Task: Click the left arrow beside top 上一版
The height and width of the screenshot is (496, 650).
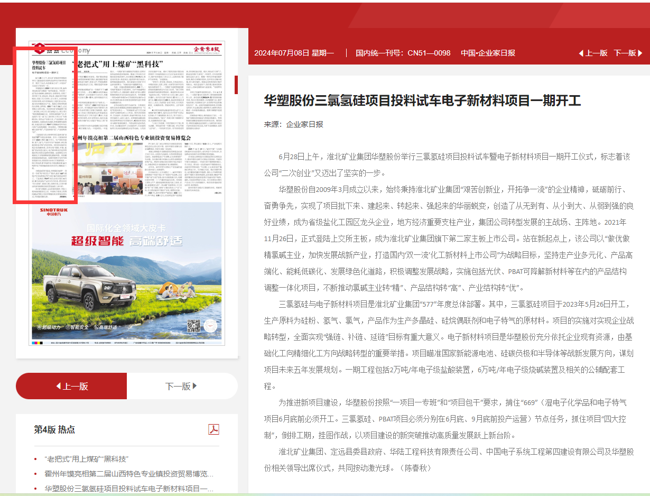Action: point(581,53)
